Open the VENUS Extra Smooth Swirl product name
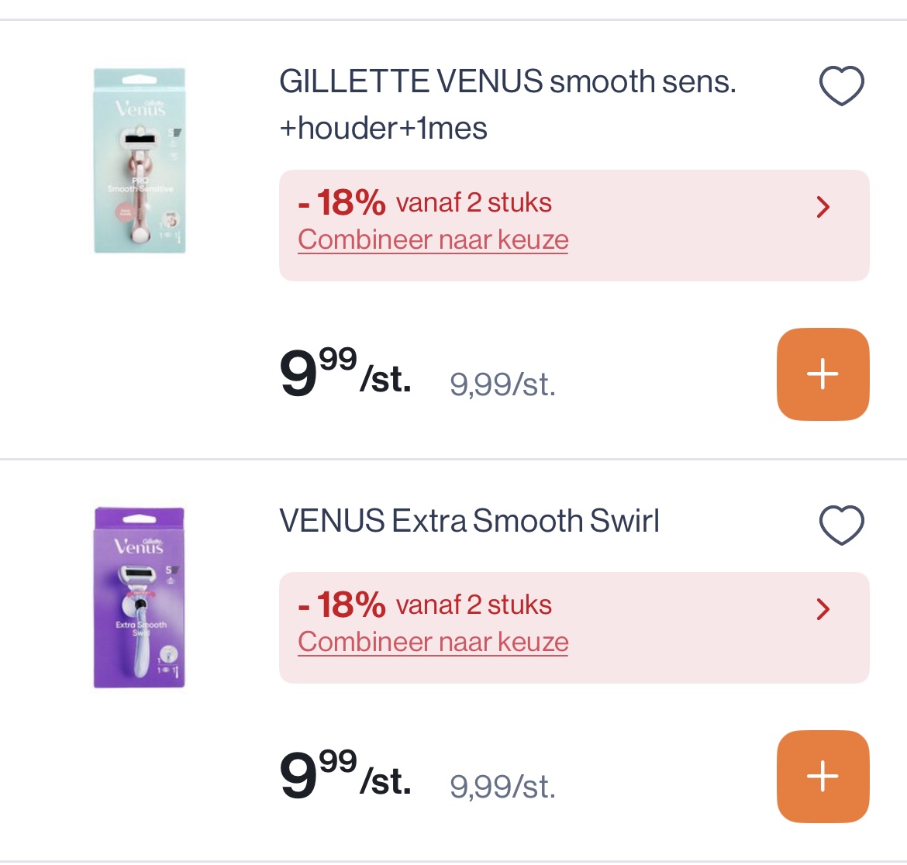The width and height of the screenshot is (907, 865). click(x=468, y=521)
